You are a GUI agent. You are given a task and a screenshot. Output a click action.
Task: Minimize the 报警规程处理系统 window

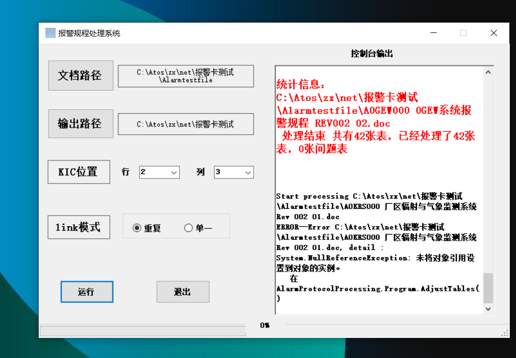pyautogui.click(x=433, y=33)
